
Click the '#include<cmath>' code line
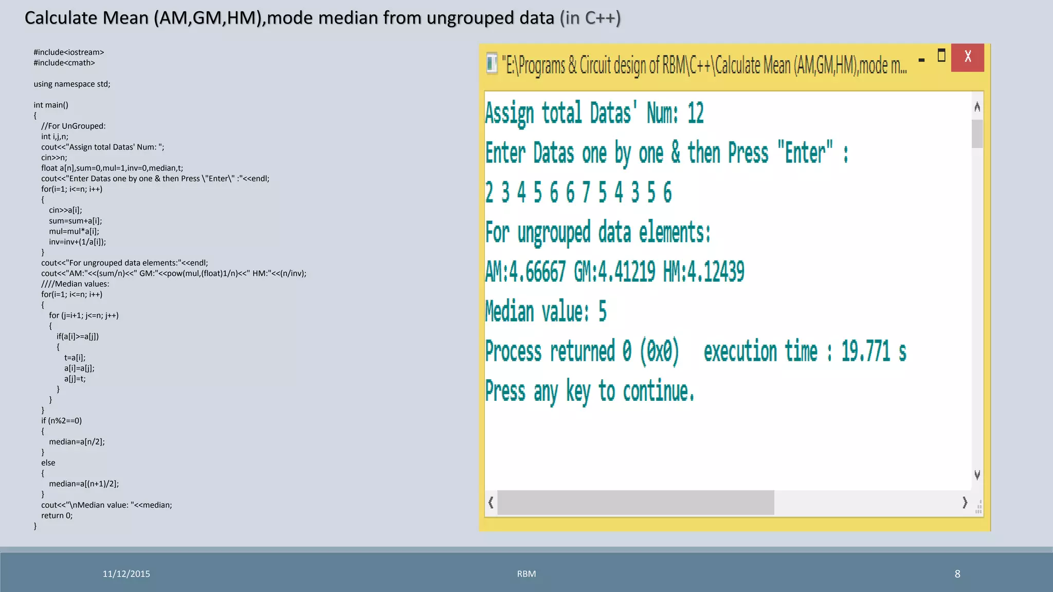pyautogui.click(x=64, y=63)
